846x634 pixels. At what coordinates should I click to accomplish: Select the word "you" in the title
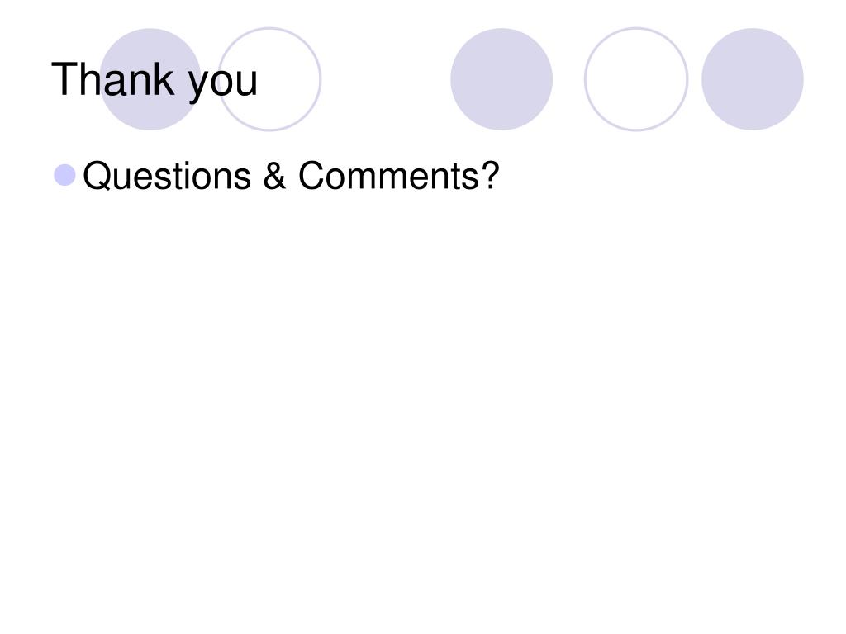click(x=223, y=85)
